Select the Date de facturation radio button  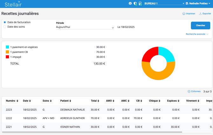point(5,22)
